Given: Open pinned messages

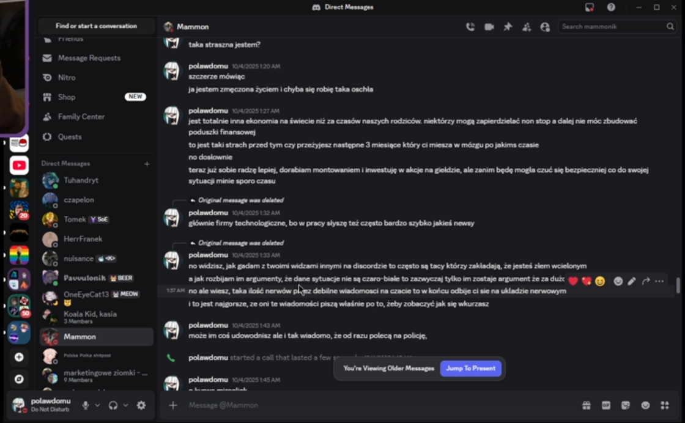Looking at the screenshot, I should coord(508,27).
